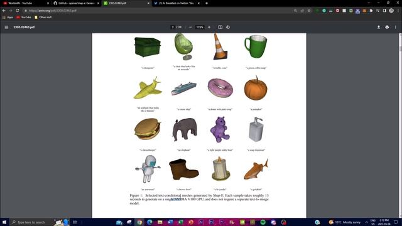Click the brown boot mesh image

tap(184, 169)
